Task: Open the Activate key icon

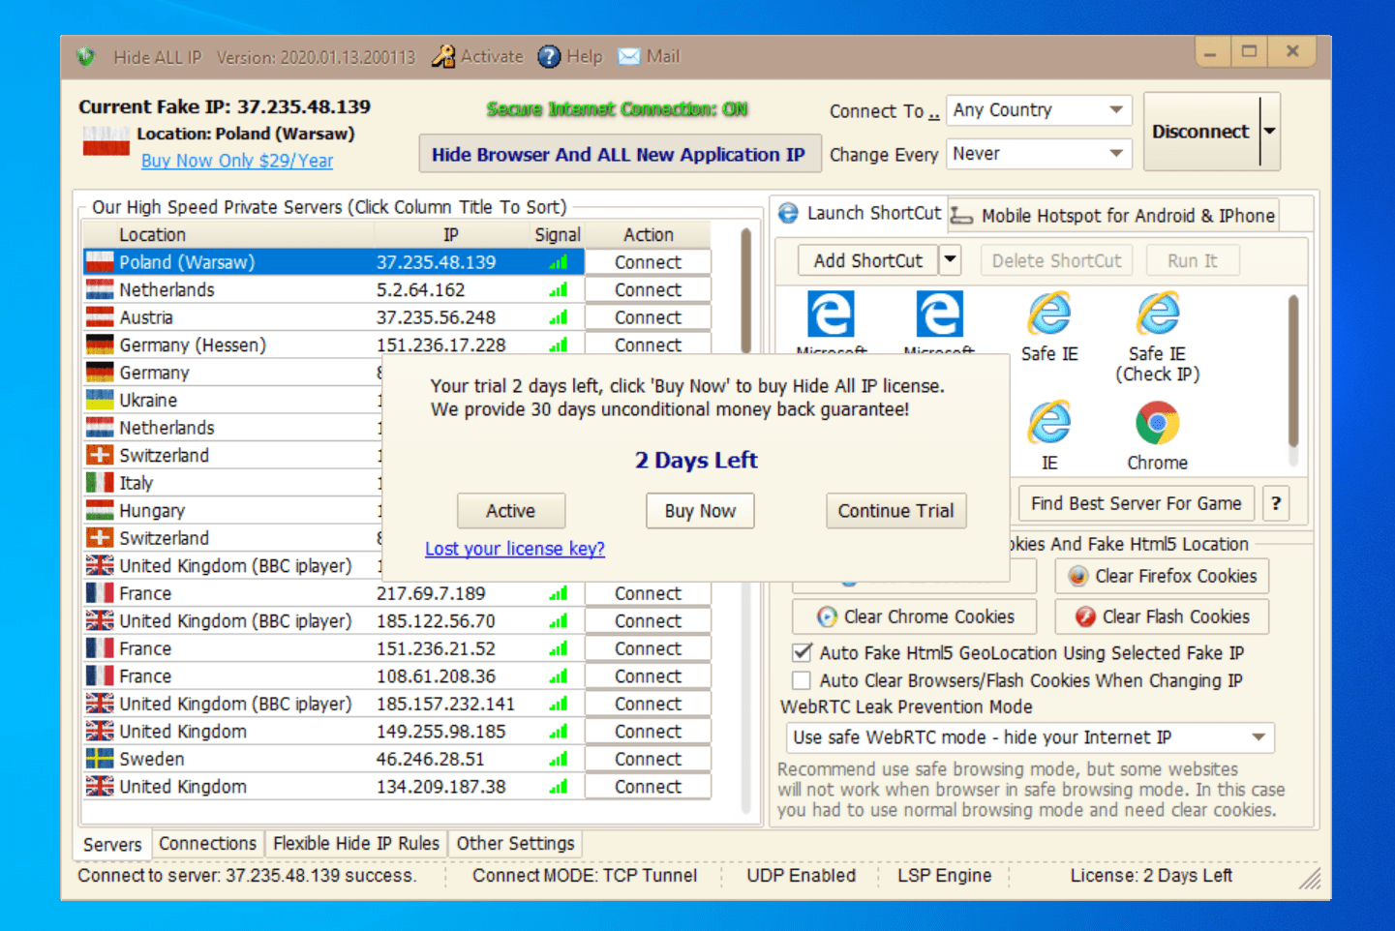Action: (x=444, y=57)
